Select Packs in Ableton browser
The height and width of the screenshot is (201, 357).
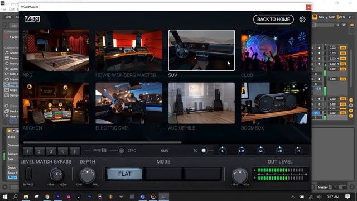point(11,111)
